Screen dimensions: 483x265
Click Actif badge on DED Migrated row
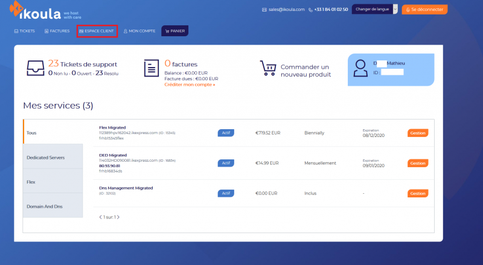[226, 163]
